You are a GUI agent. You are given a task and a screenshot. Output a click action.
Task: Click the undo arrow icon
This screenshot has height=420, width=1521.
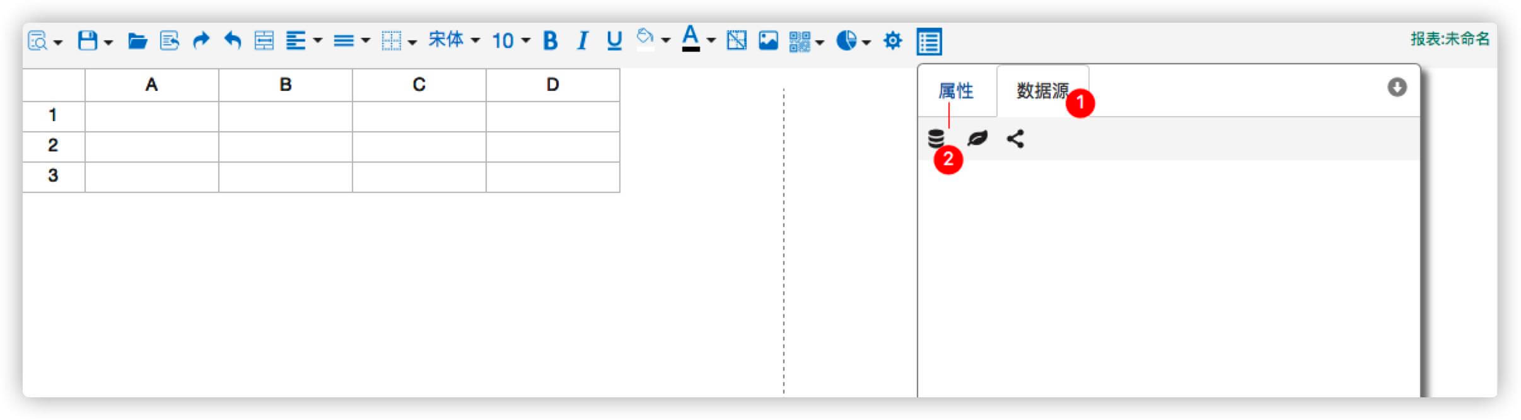pyautogui.click(x=233, y=41)
